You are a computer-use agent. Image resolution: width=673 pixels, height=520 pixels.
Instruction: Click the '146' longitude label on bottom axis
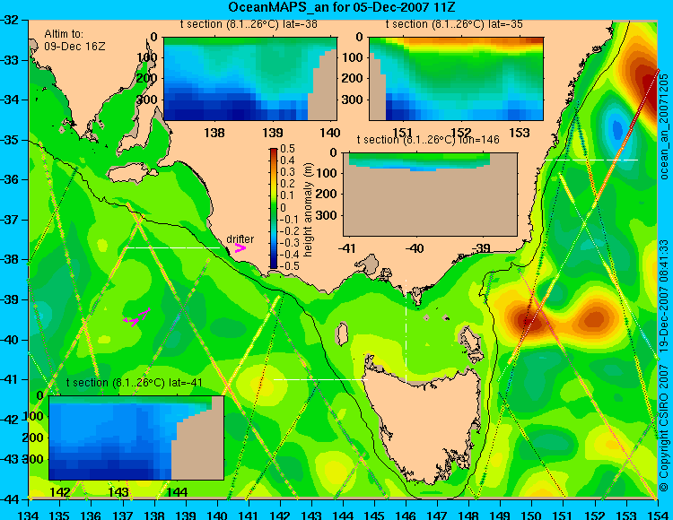coord(406,515)
